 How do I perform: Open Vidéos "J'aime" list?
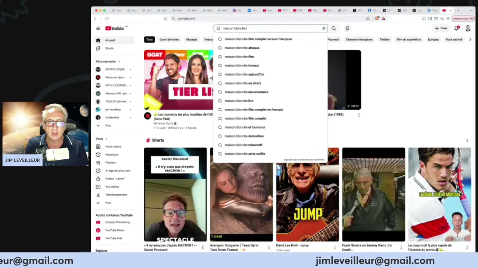[114, 179]
